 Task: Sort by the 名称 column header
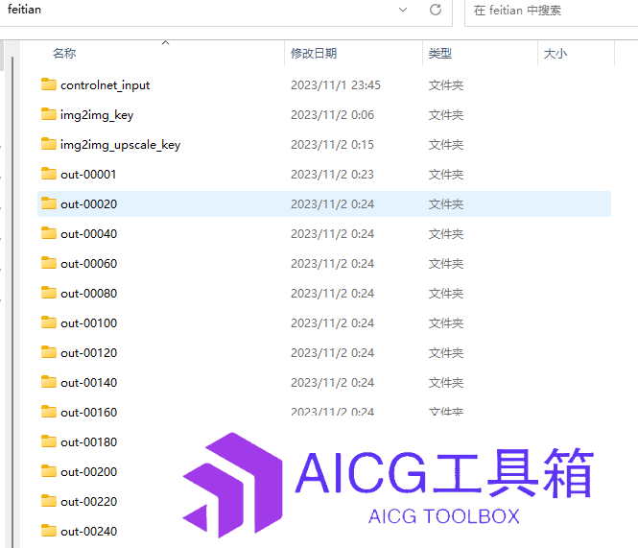pos(64,54)
